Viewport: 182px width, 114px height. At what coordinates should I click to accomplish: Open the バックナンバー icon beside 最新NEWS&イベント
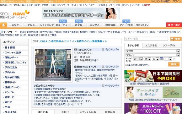(103, 67)
